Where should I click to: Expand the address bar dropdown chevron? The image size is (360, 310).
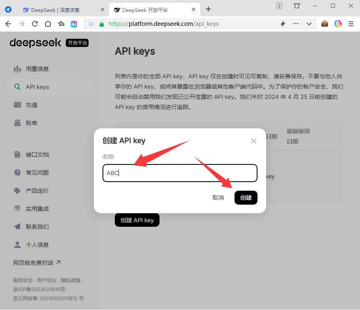coord(309,24)
